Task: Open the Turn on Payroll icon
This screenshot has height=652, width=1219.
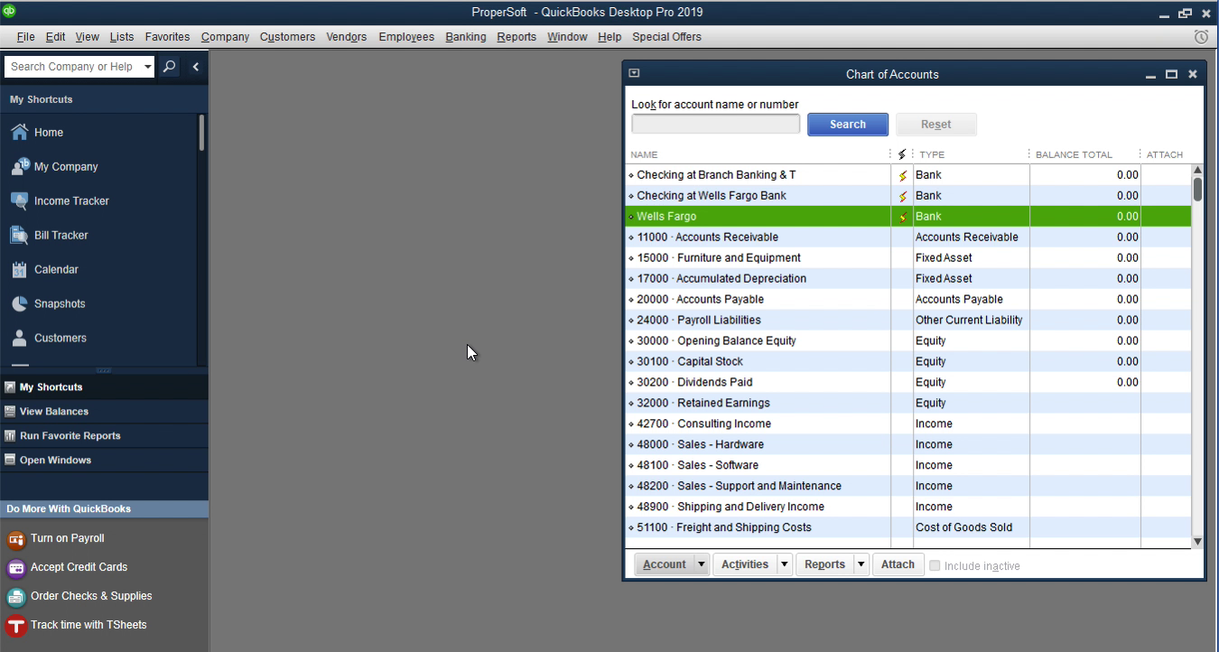Action: tap(16, 539)
